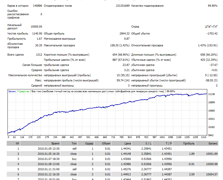Click consecutive wins value 15 (55.15)
223x180 pixels.
(x=123, y=75)
